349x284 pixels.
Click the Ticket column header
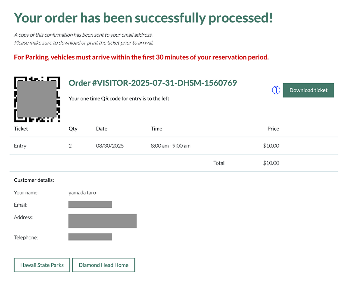pyautogui.click(x=21, y=129)
